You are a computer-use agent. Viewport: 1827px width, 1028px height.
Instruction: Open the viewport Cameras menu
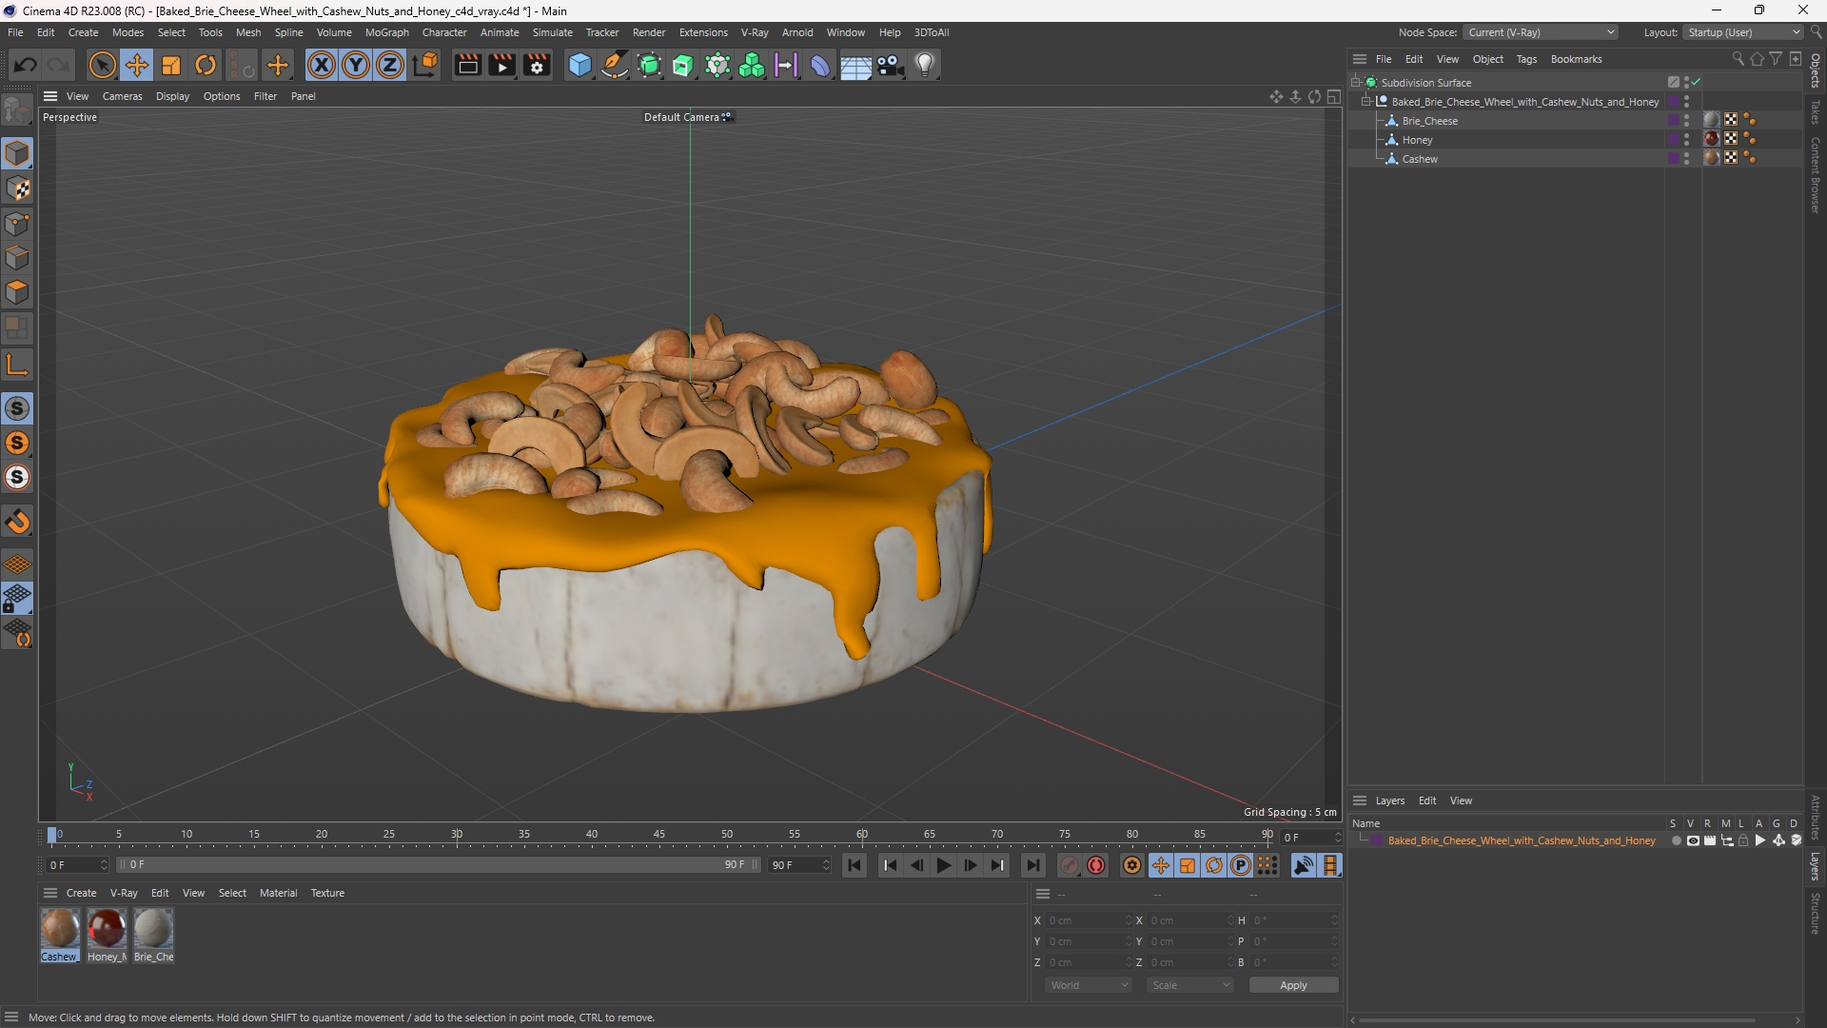pos(122,96)
